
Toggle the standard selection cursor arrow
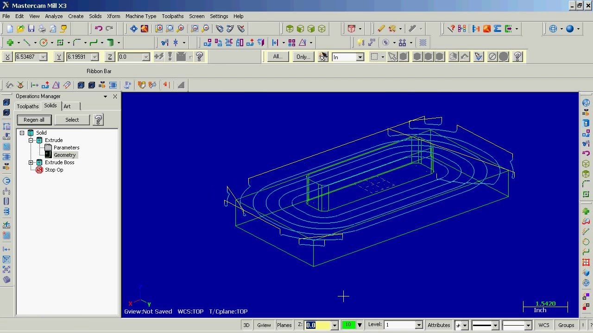coord(392,57)
